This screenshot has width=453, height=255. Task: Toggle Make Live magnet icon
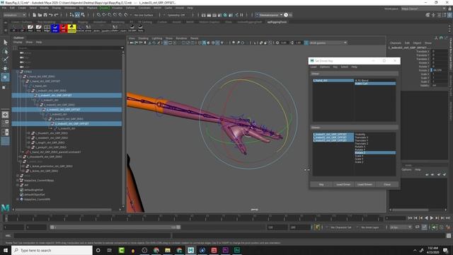click(126, 15)
